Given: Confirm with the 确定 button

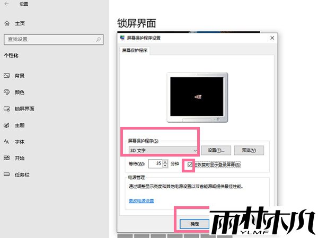Looking at the screenshot, I should click(x=195, y=224).
